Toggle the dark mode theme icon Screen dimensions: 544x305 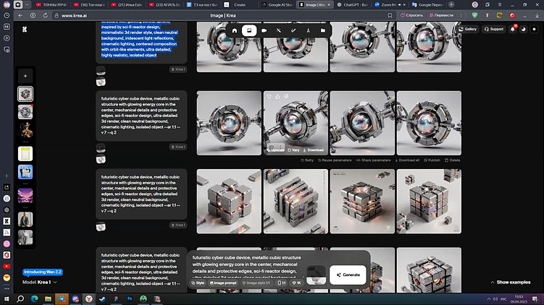[523, 29]
